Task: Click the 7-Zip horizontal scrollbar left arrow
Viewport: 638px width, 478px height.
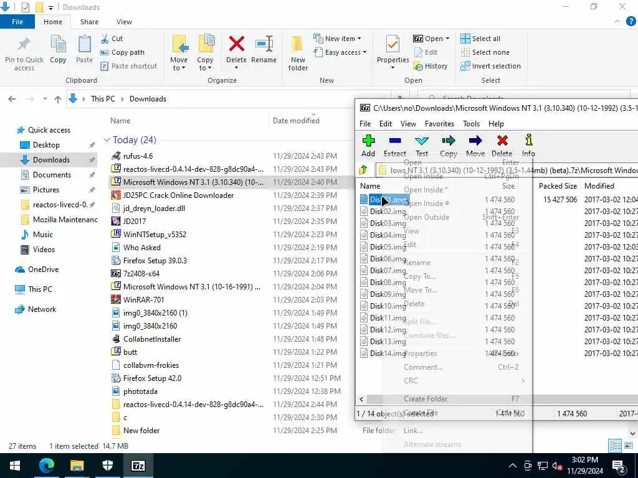Action: click(361, 399)
